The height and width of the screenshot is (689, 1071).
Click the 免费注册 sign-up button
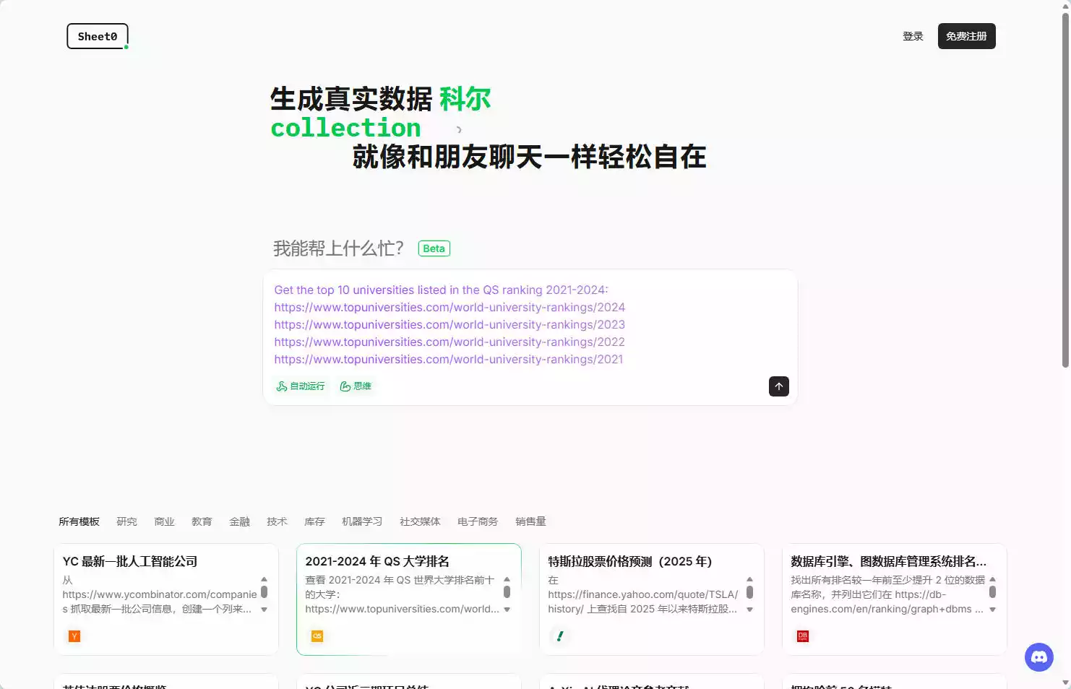point(966,36)
